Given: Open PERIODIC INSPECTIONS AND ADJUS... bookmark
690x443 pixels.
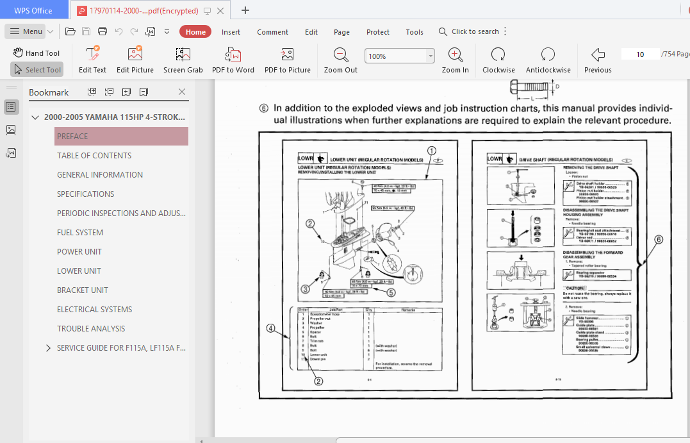Looking at the screenshot, I should click(122, 213).
